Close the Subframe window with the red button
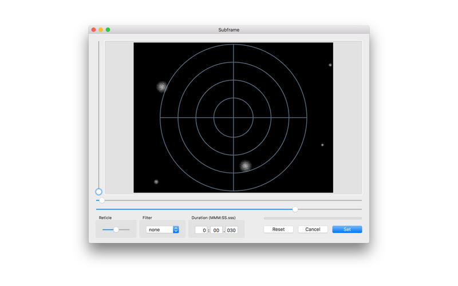 coord(93,30)
